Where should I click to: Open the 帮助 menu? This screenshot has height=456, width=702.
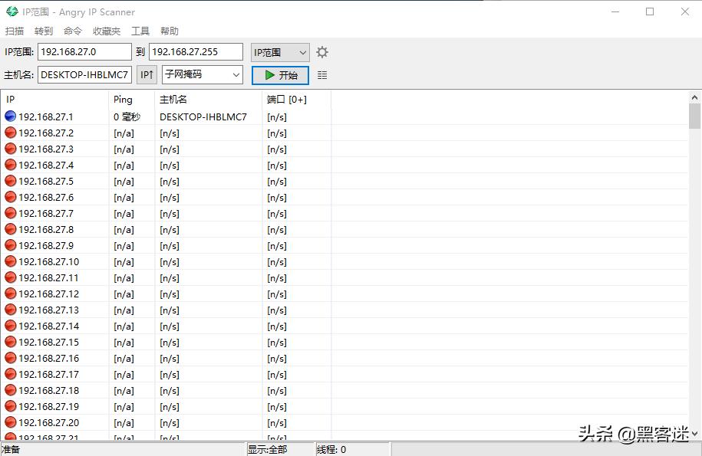pyautogui.click(x=169, y=31)
